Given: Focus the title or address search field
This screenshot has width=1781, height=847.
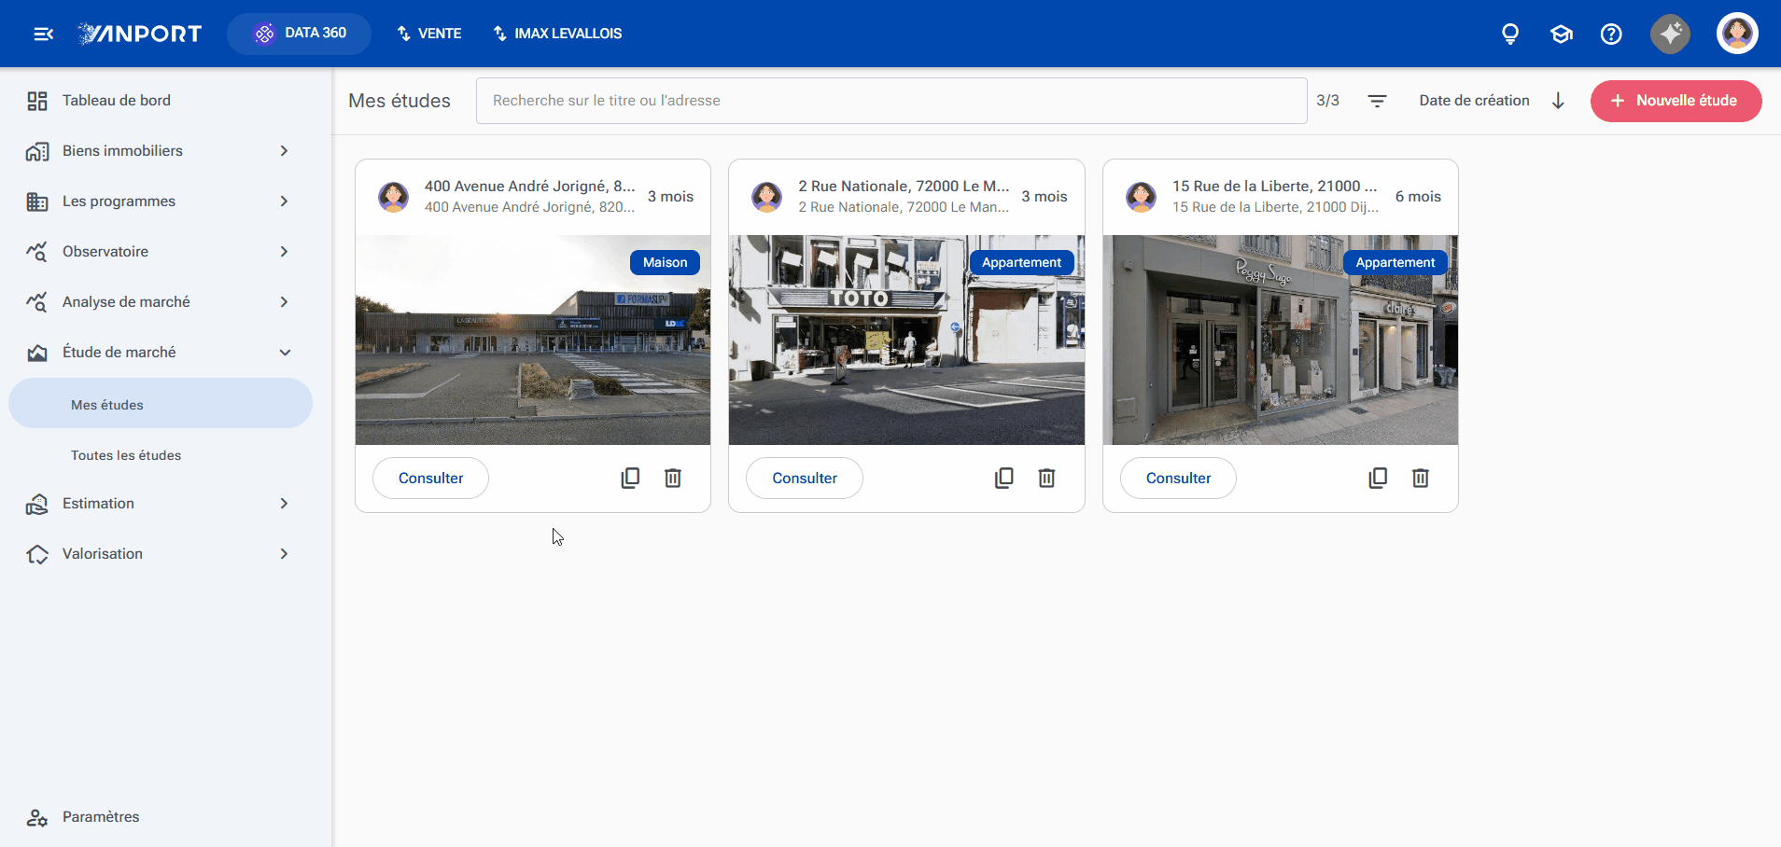Looking at the screenshot, I should pyautogui.click(x=890, y=101).
